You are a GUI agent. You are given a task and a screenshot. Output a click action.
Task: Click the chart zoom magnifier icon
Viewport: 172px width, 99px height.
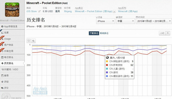(x=33, y=41)
